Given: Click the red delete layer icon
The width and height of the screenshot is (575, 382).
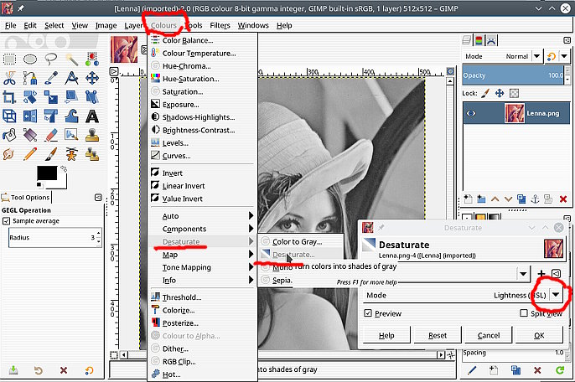Looking at the screenshot, I should coord(563,199).
